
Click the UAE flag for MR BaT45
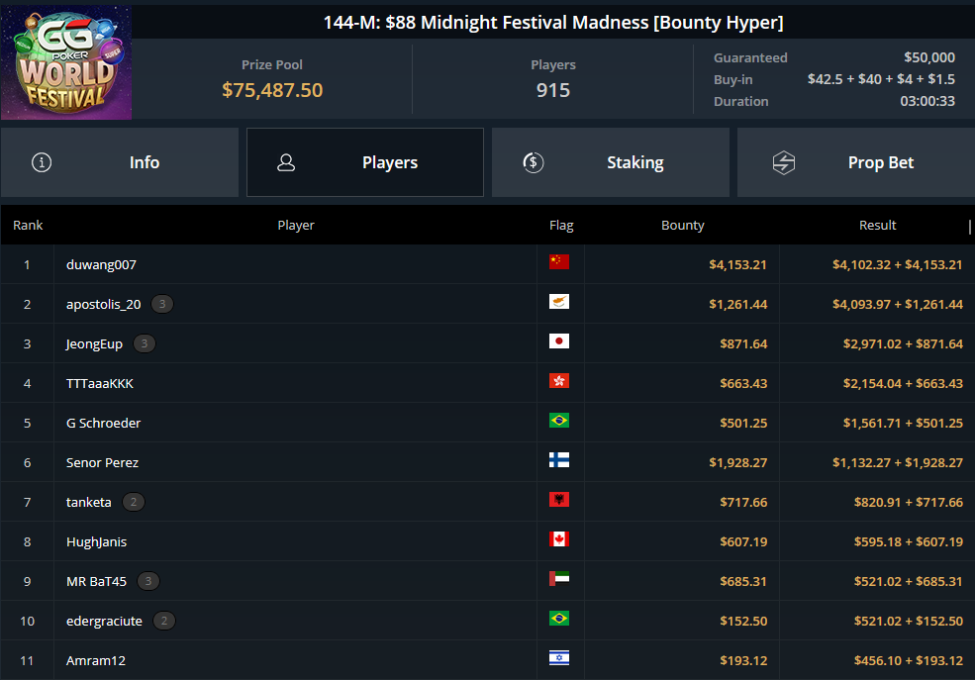point(559,579)
